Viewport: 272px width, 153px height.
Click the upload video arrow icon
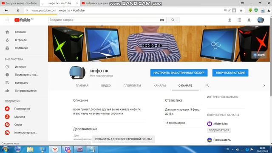[229, 20]
